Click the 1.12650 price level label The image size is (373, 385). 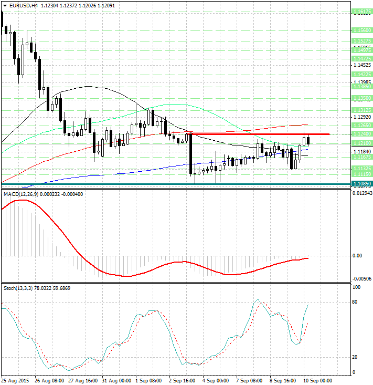(x=362, y=126)
